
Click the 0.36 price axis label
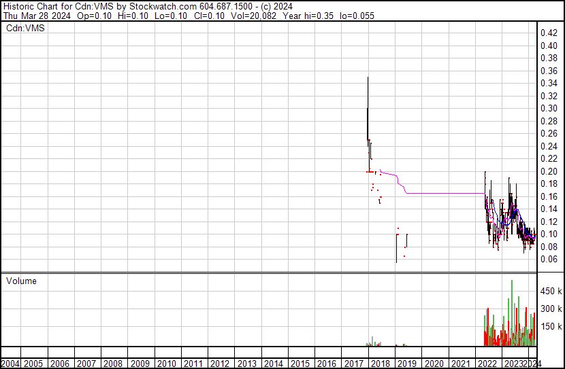click(x=549, y=71)
